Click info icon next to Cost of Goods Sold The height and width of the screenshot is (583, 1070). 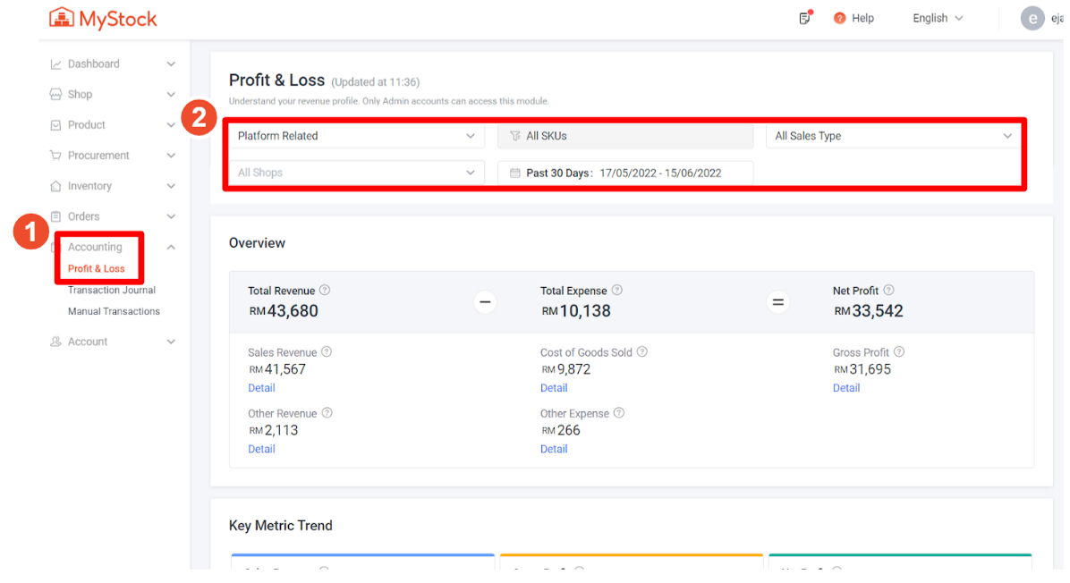(x=641, y=352)
